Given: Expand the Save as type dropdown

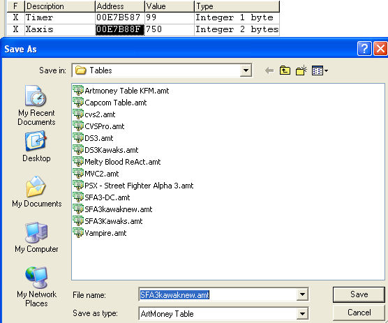Looking at the screenshot, I should 302,314.
